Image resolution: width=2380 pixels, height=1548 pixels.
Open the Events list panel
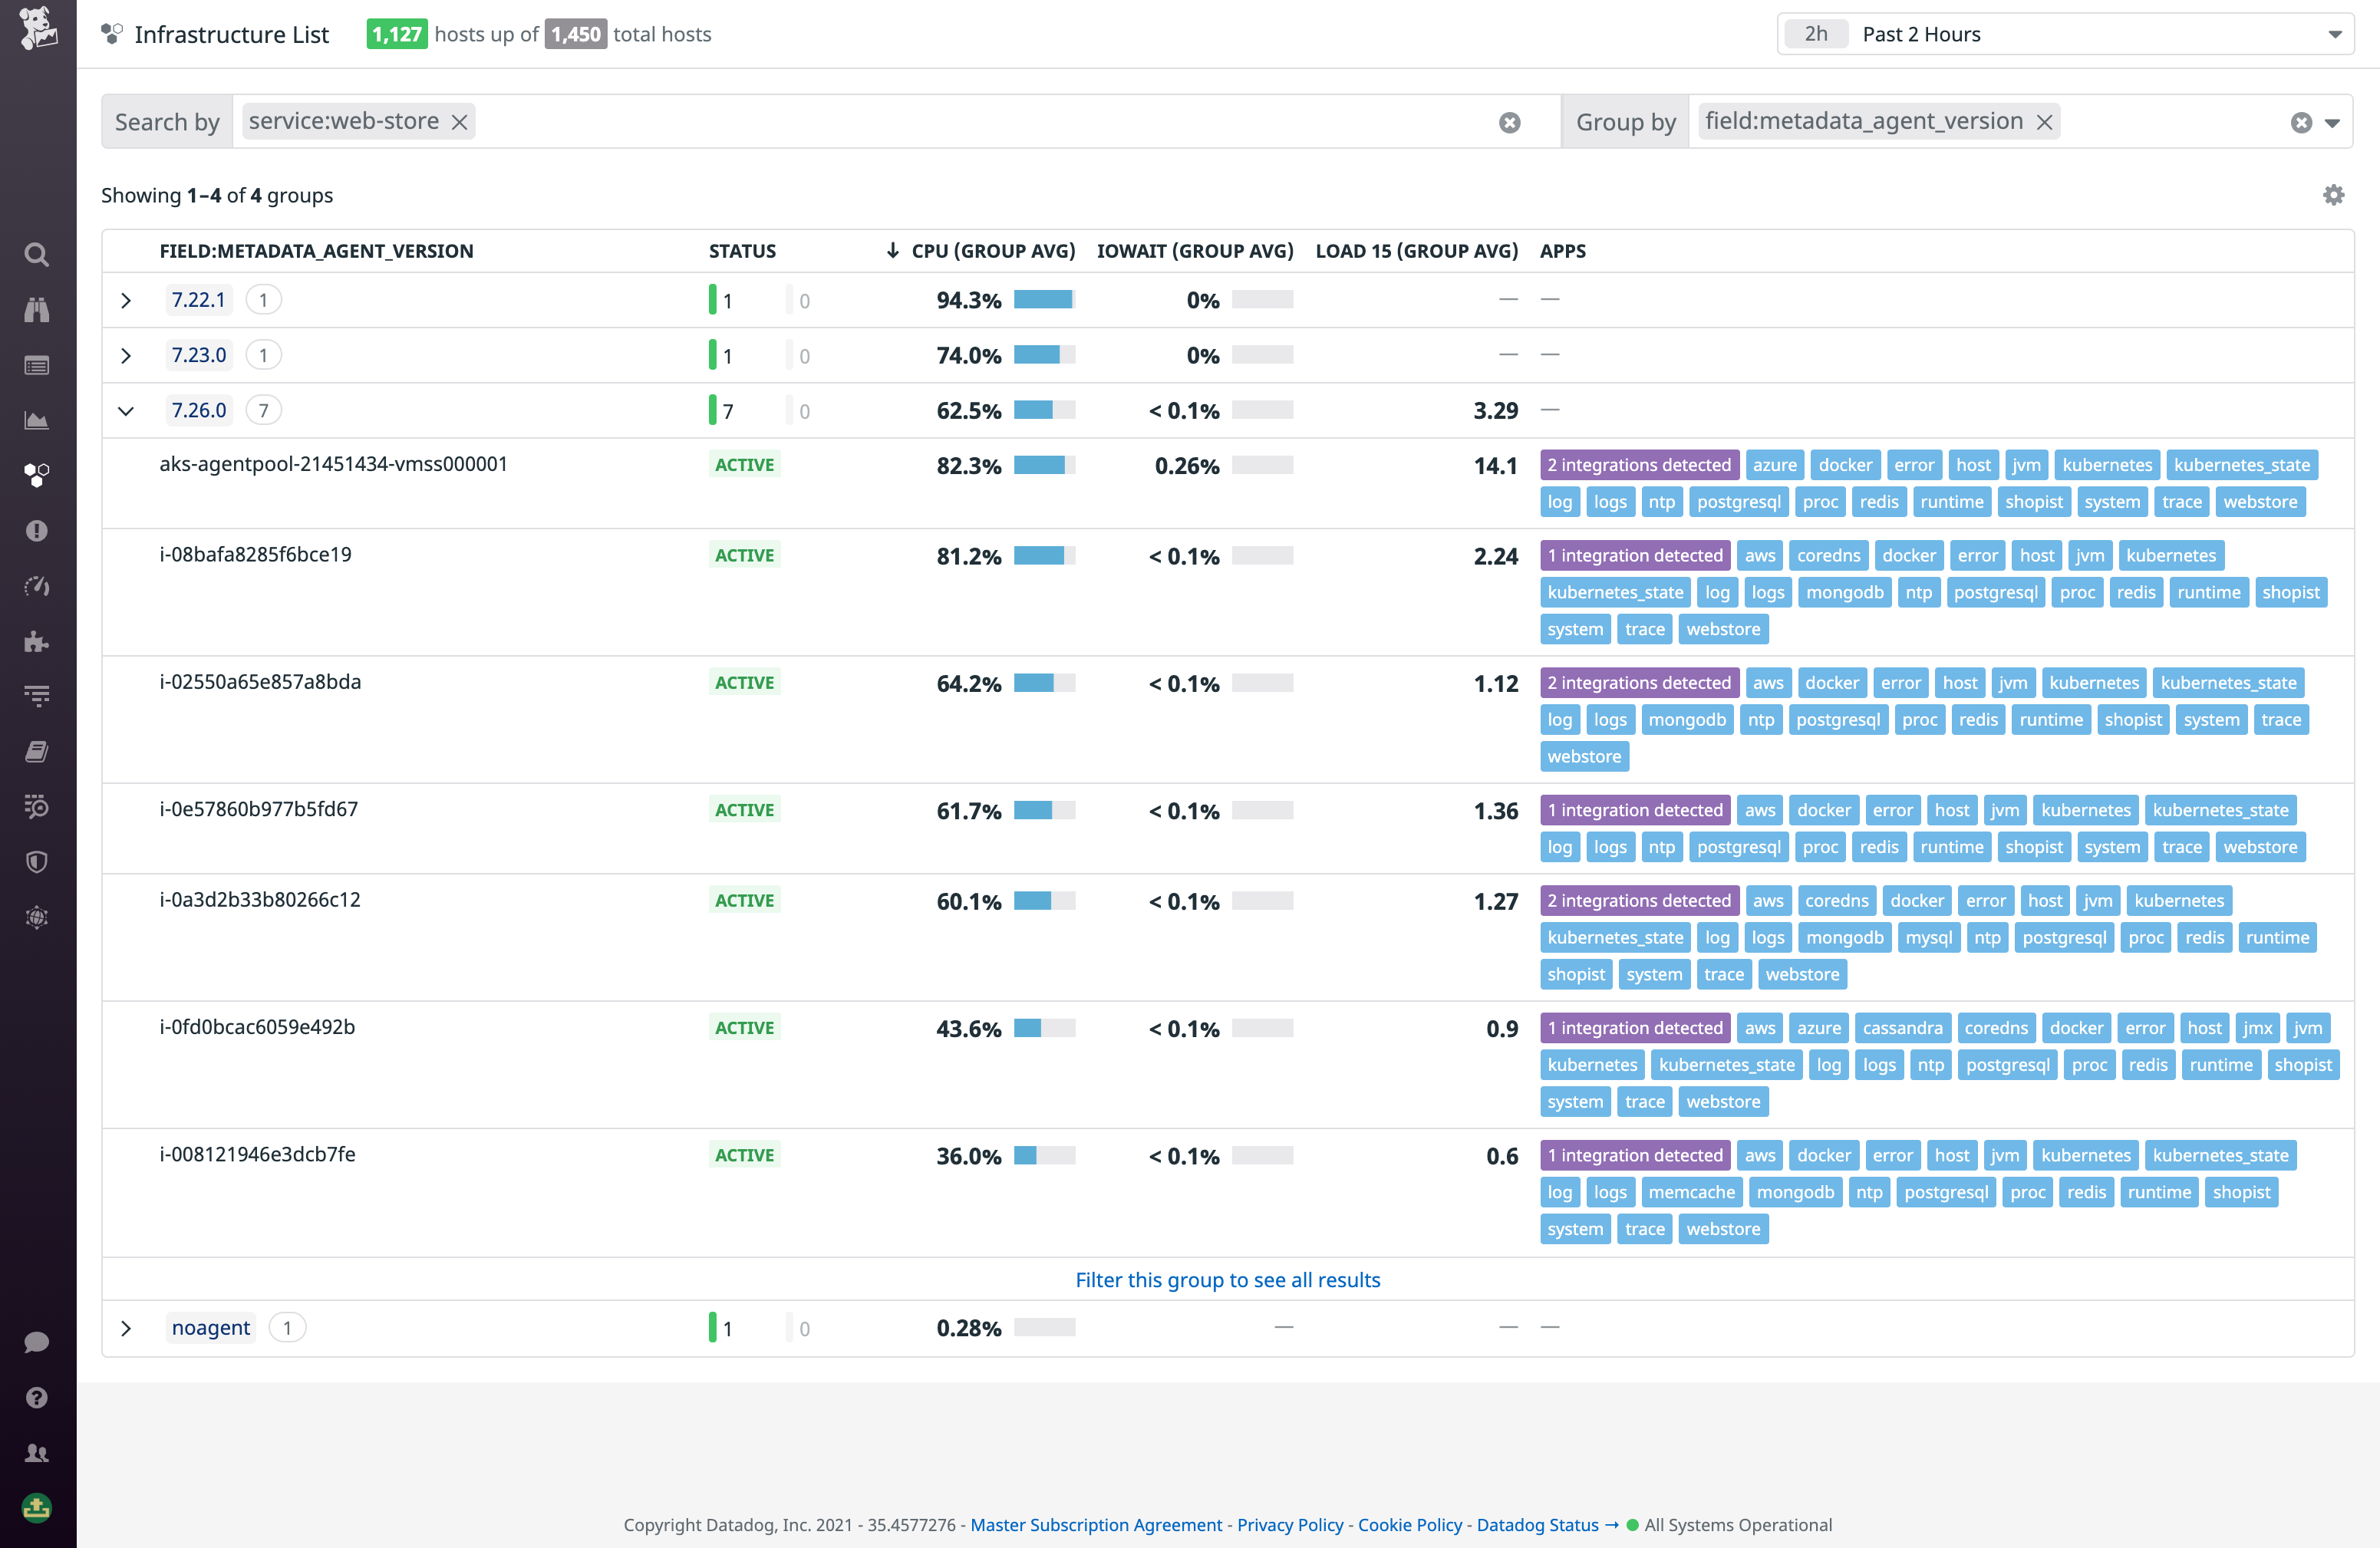[x=37, y=365]
